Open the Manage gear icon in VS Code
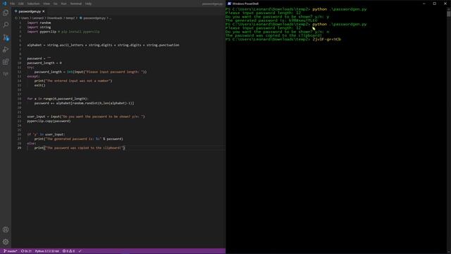 click(6, 241)
